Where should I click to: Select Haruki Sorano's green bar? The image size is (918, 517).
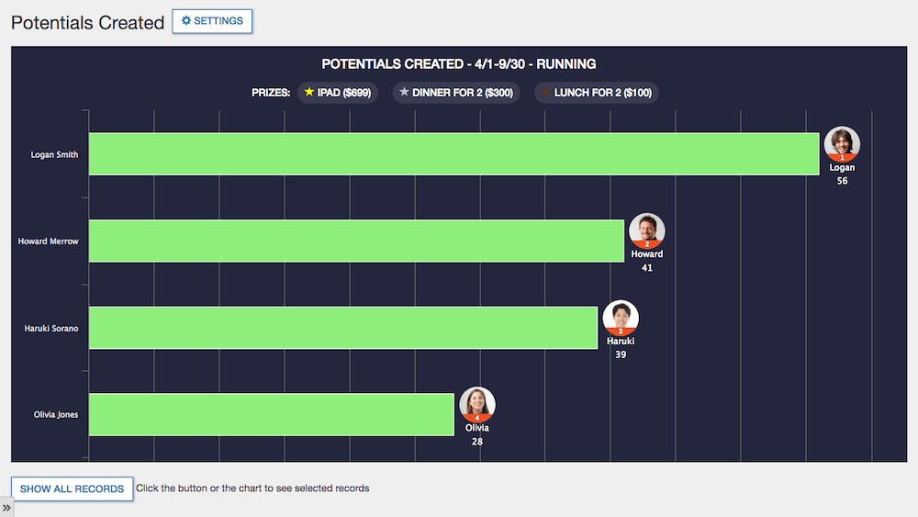[x=343, y=328]
